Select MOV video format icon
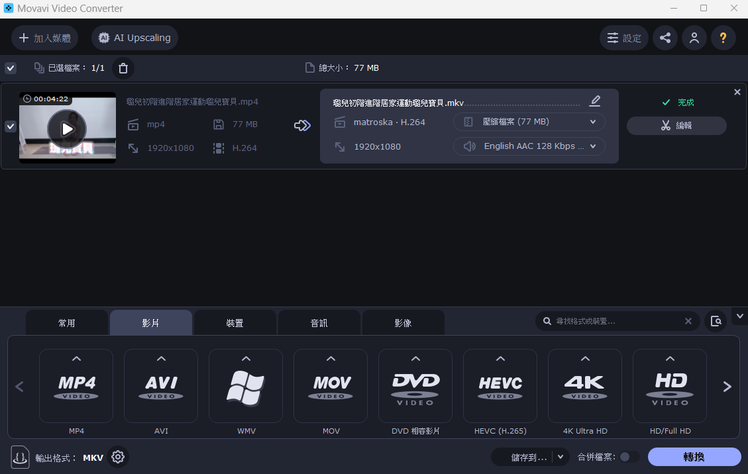The height and width of the screenshot is (474, 748). pos(331,386)
